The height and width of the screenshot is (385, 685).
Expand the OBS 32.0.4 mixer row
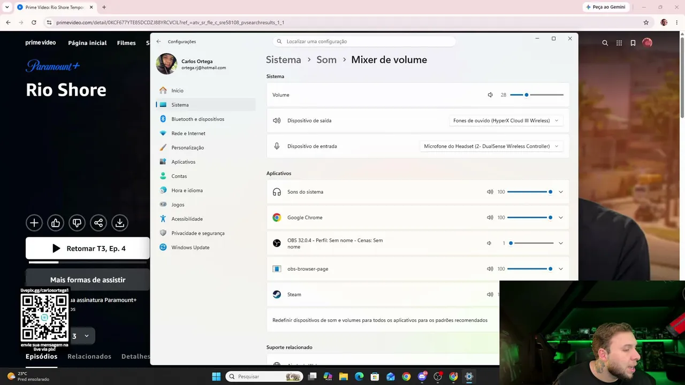pyautogui.click(x=561, y=243)
